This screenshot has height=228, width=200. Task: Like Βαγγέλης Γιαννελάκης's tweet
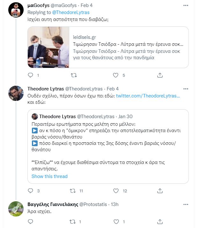(x=116, y=222)
